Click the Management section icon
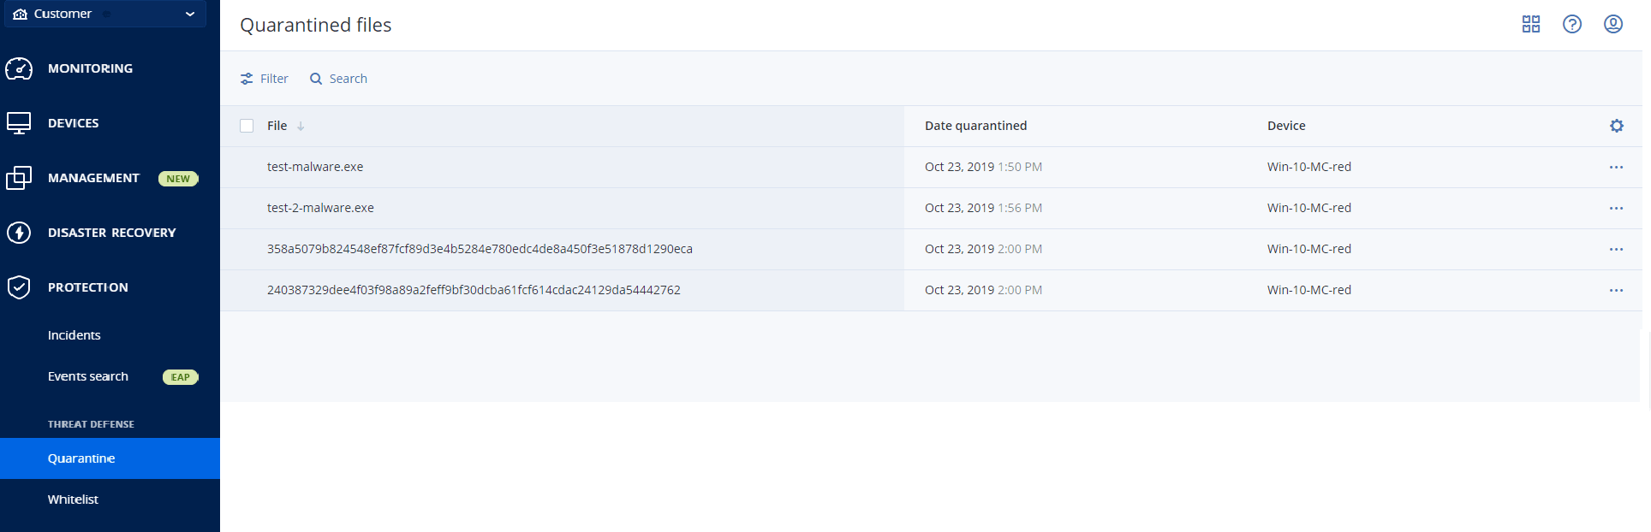 click(x=19, y=178)
